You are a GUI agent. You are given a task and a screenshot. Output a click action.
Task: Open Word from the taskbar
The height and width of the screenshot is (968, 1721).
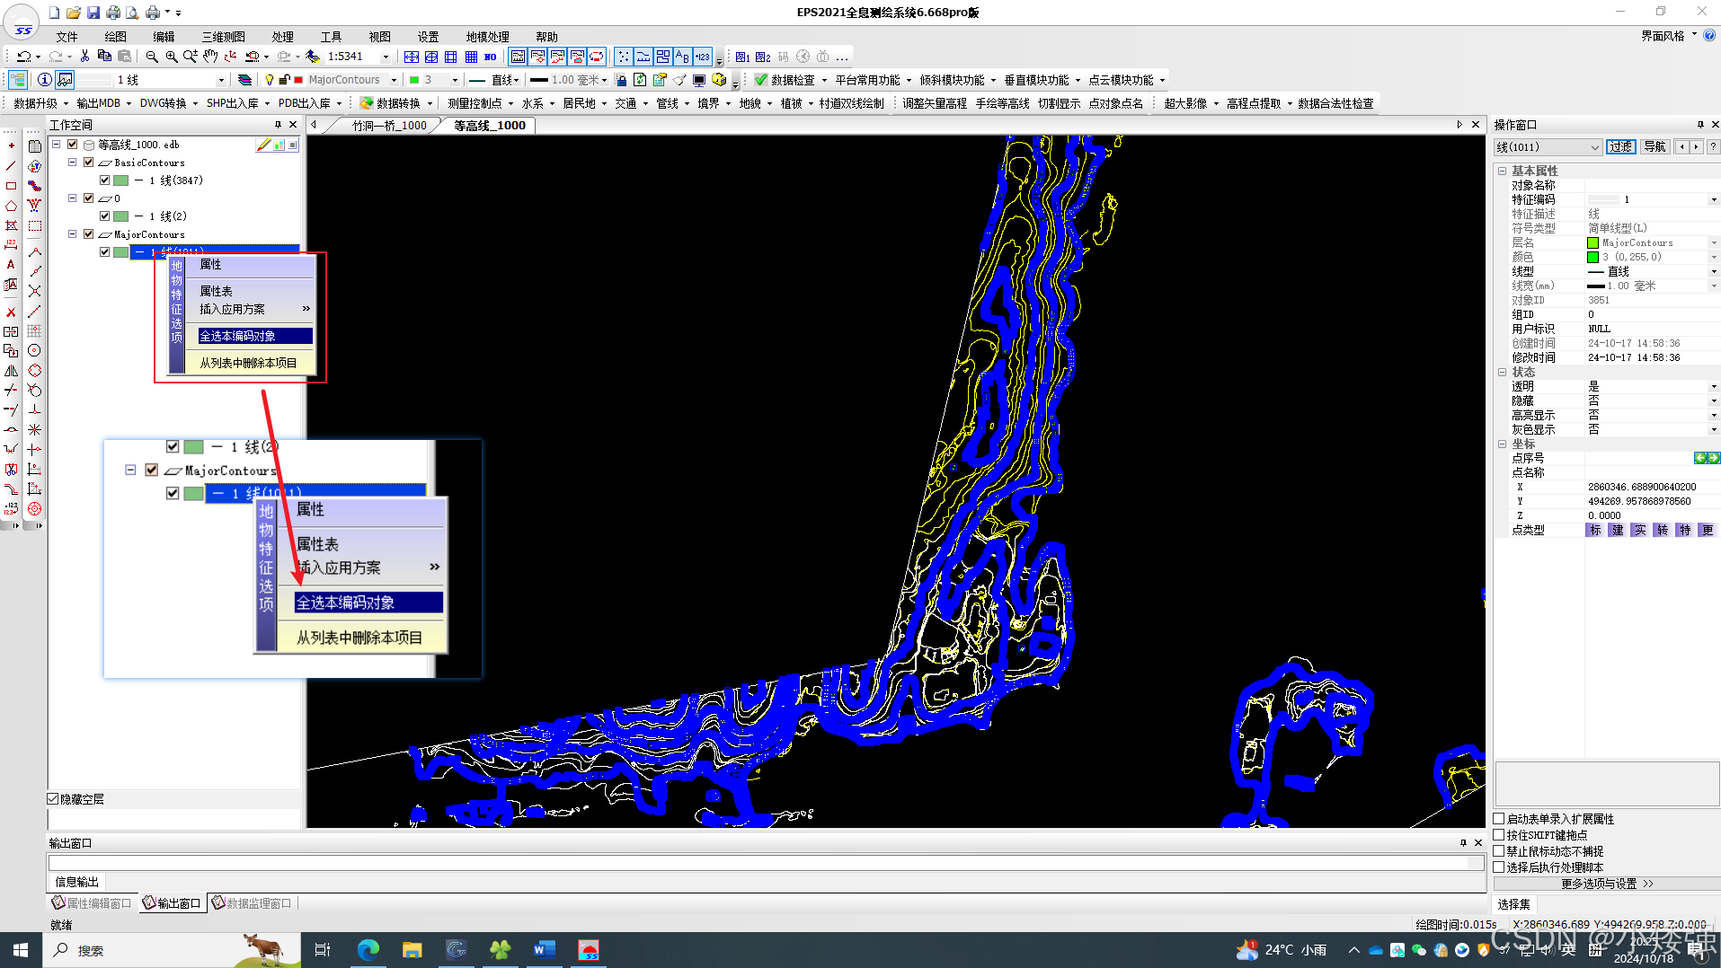(x=544, y=950)
